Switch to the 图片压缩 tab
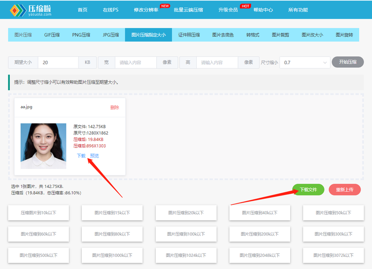The image size is (372, 269). pos(23,35)
